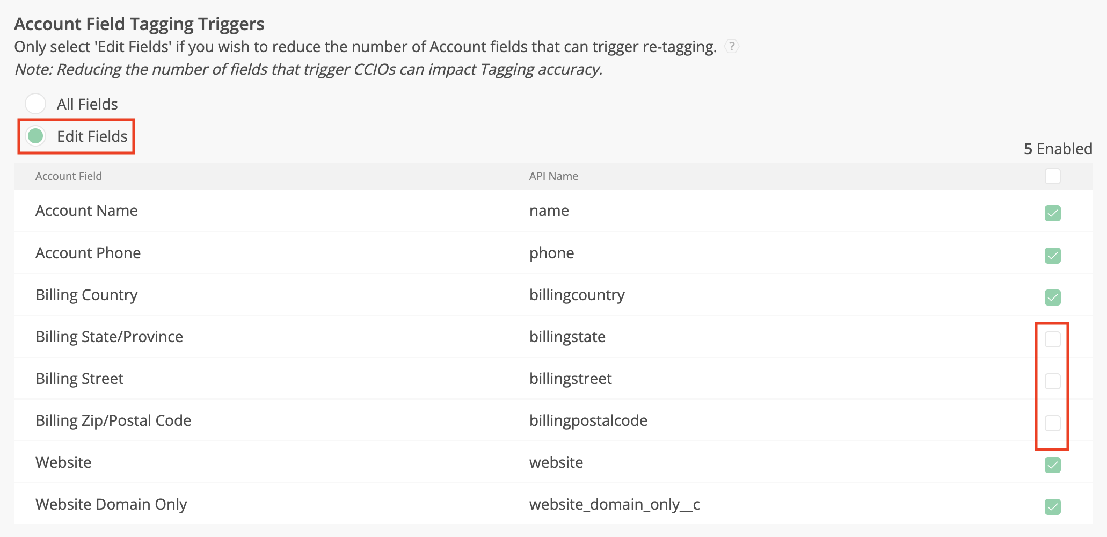
Task: Click the Billing Street row label
Action: click(x=79, y=379)
